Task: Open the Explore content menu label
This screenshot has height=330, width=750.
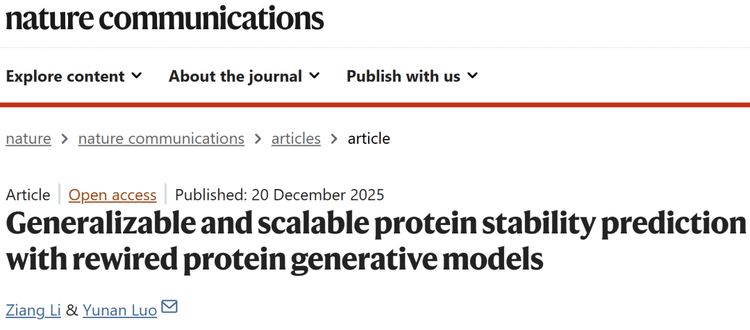Action: click(x=65, y=76)
